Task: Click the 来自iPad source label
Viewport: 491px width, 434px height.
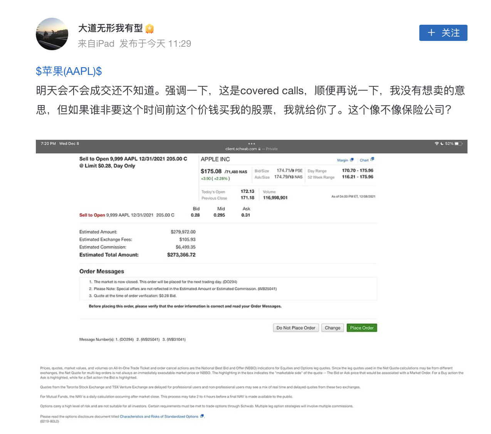Action: click(x=96, y=44)
